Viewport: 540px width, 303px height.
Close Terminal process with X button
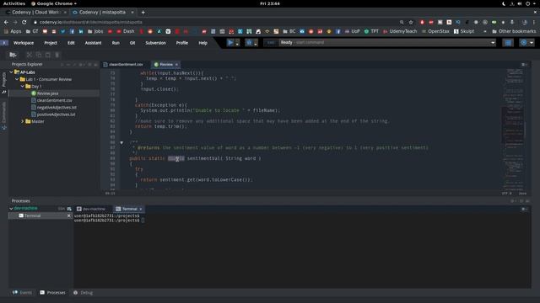click(x=69, y=215)
